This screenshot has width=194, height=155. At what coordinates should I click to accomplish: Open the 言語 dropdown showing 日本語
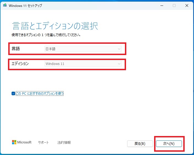tap(83, 49)
